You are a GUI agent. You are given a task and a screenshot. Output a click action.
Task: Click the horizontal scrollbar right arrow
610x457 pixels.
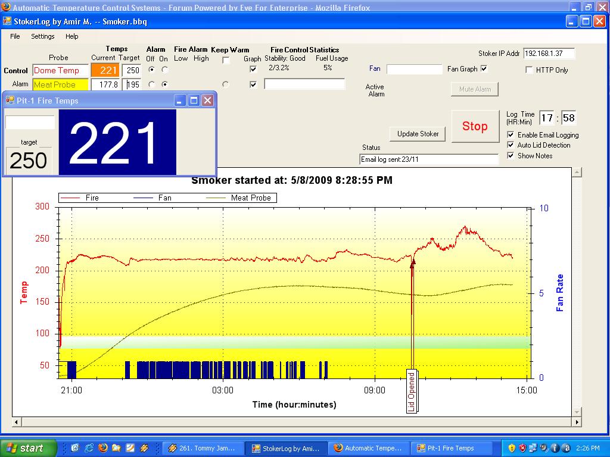[x=576, y=422]
